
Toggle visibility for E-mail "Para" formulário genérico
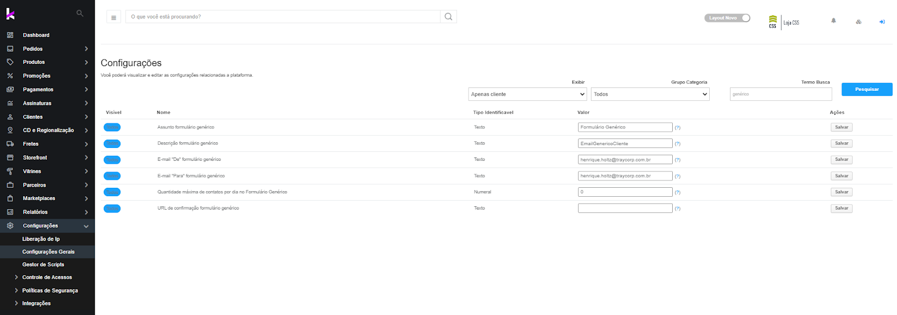pyautogui.click(x=112, y=176)
